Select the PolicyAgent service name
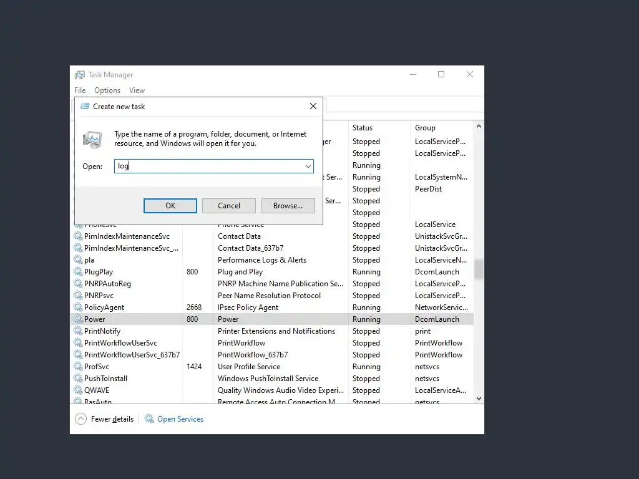The image size is (639, 479). coord(104,307)
